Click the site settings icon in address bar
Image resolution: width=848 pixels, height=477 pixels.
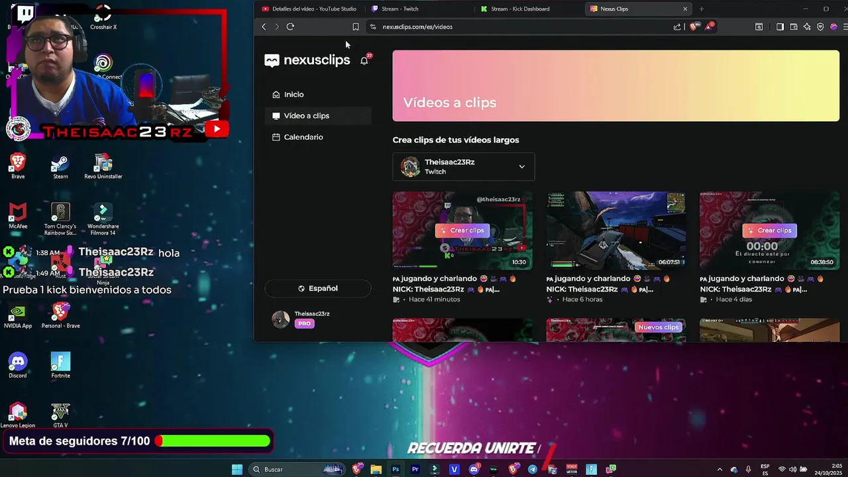(x=373, y=26)
